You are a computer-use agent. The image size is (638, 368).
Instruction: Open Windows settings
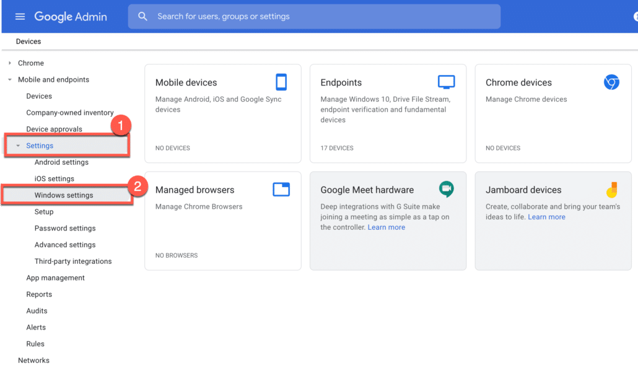(64, 195)
